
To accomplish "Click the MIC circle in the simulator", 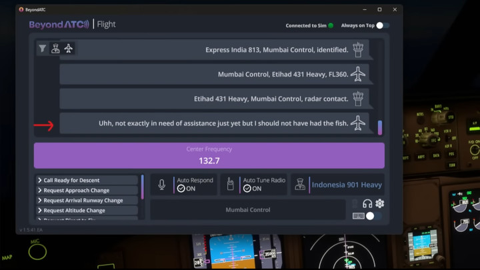I will coord(37,251).
